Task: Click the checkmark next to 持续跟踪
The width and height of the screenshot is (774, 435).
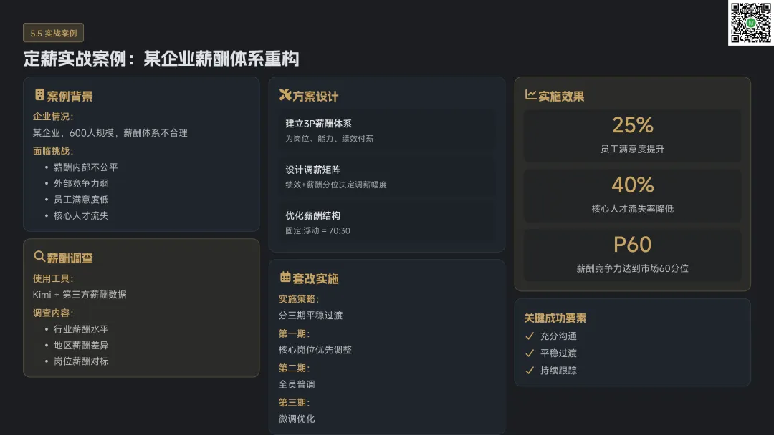Action: tap(530, 371)
